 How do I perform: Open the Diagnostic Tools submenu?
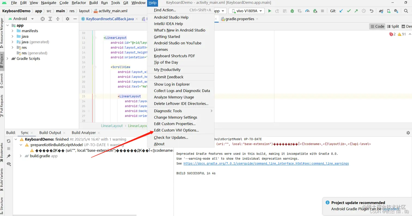181,111
